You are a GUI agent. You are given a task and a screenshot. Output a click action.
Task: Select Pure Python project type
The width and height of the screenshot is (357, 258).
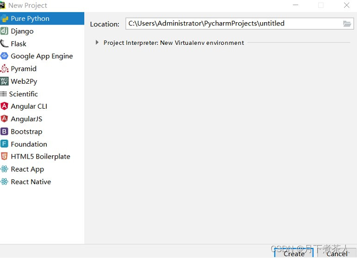pos(42,18)
